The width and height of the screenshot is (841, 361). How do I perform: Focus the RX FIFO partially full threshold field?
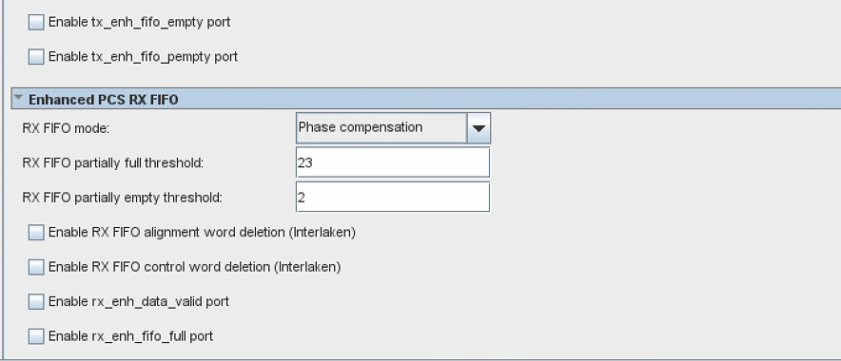pos(393,162)
